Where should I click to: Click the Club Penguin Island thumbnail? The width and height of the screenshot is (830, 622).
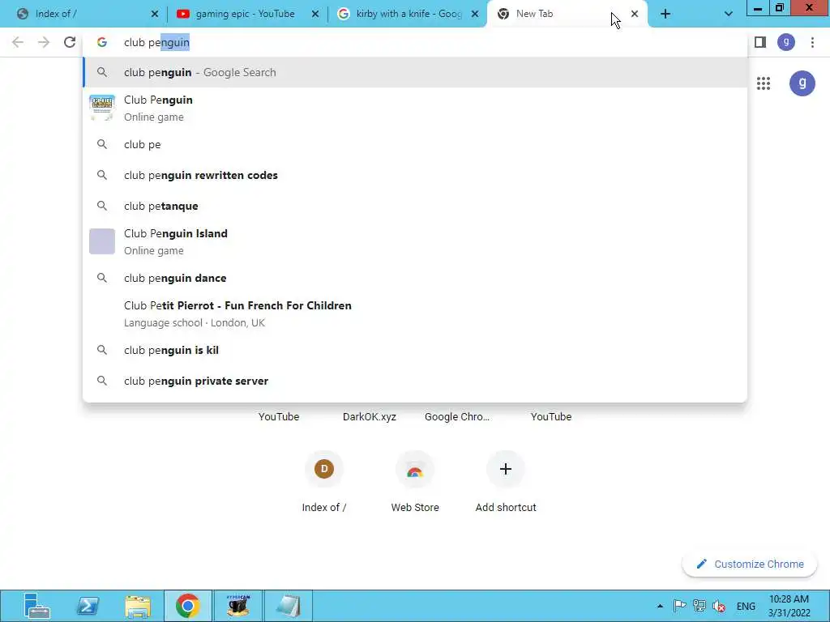(x=102, y=241)
